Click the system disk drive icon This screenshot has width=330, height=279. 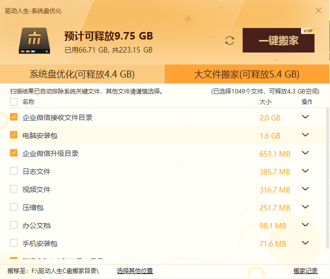[x=34, y=40]
